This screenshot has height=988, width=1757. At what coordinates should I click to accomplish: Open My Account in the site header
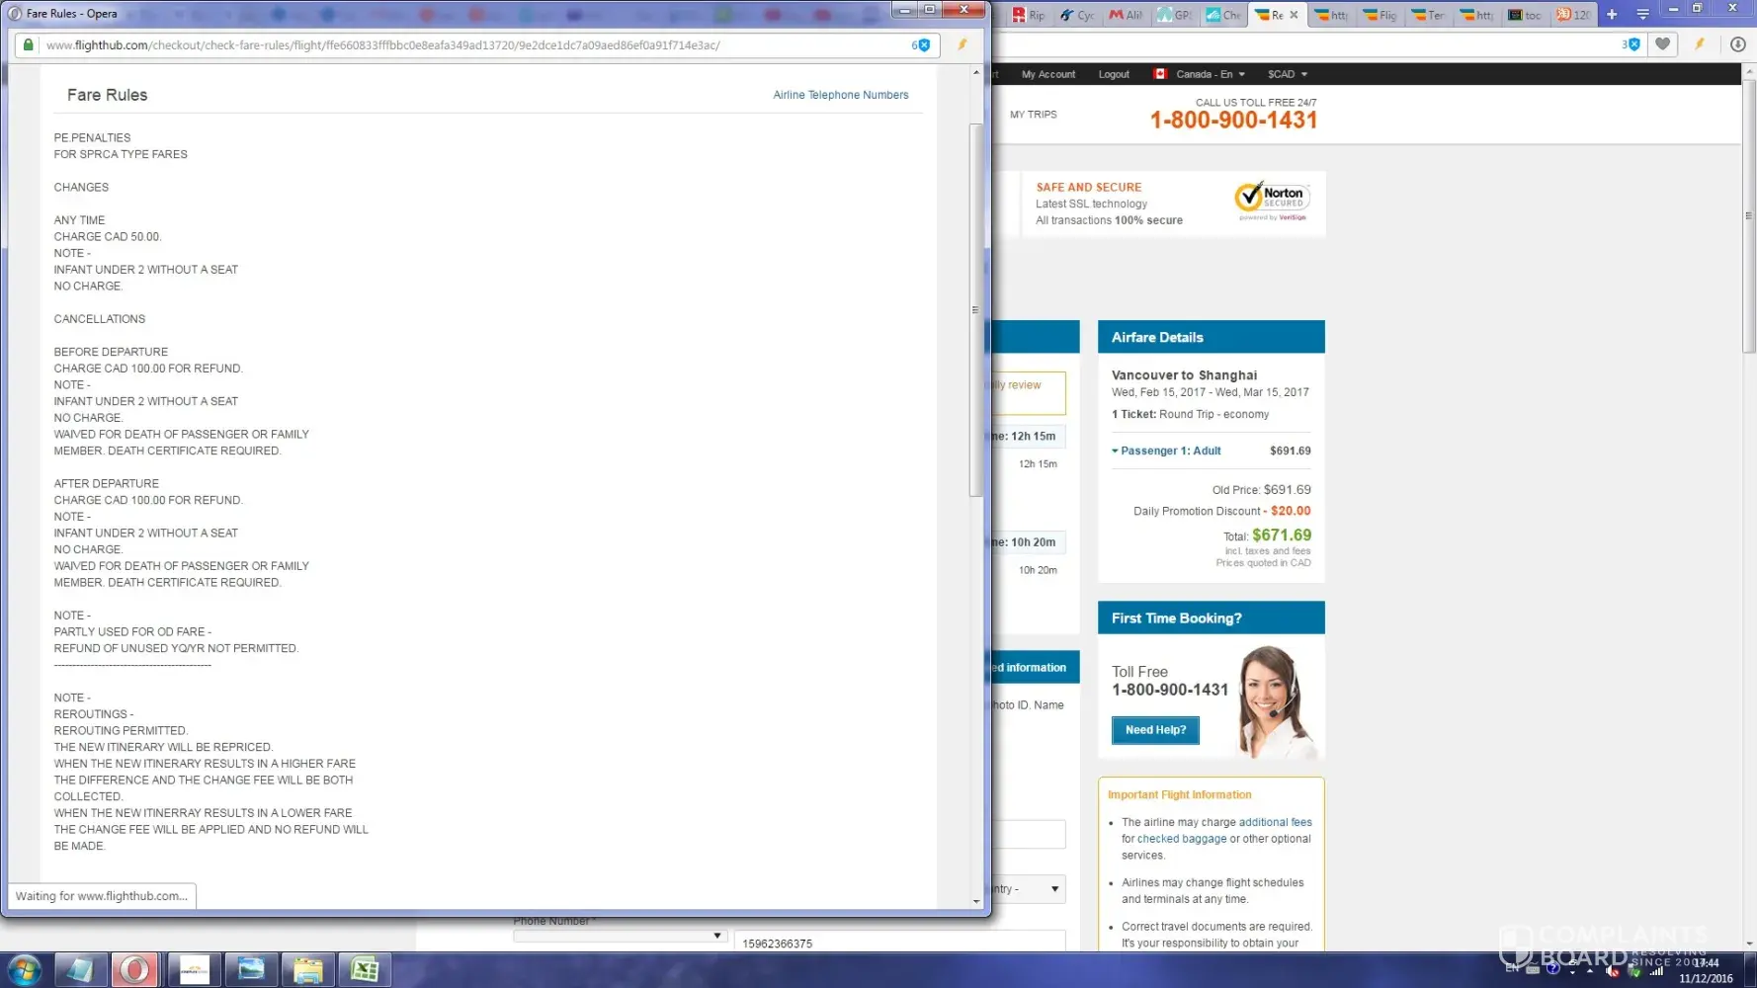click(1048, 74)
